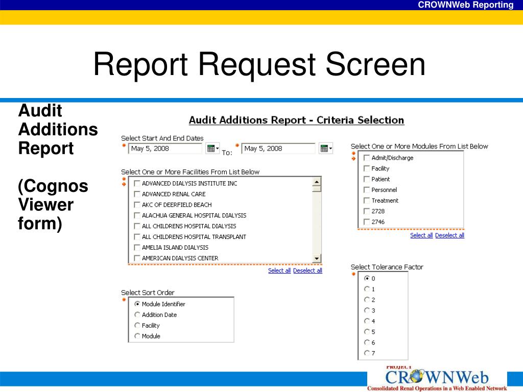Check AMELIA ISLAND DIALYSIS facility
This screenshot has height=392, width=523.
coord(137,248)
